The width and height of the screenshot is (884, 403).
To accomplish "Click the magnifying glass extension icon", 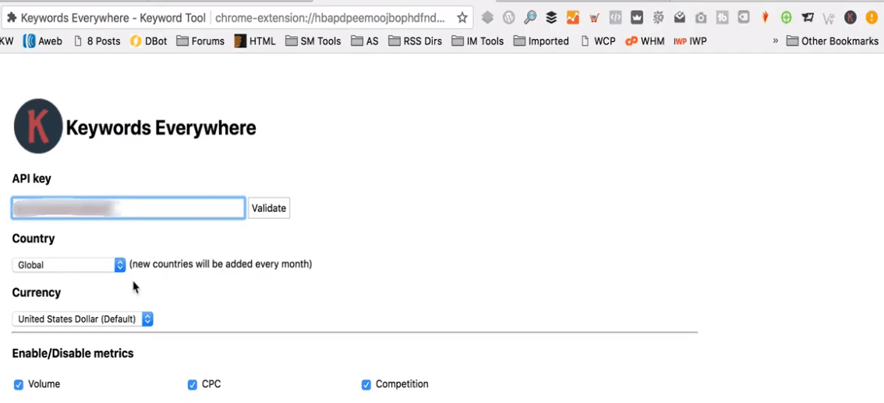I will (530, 17).
